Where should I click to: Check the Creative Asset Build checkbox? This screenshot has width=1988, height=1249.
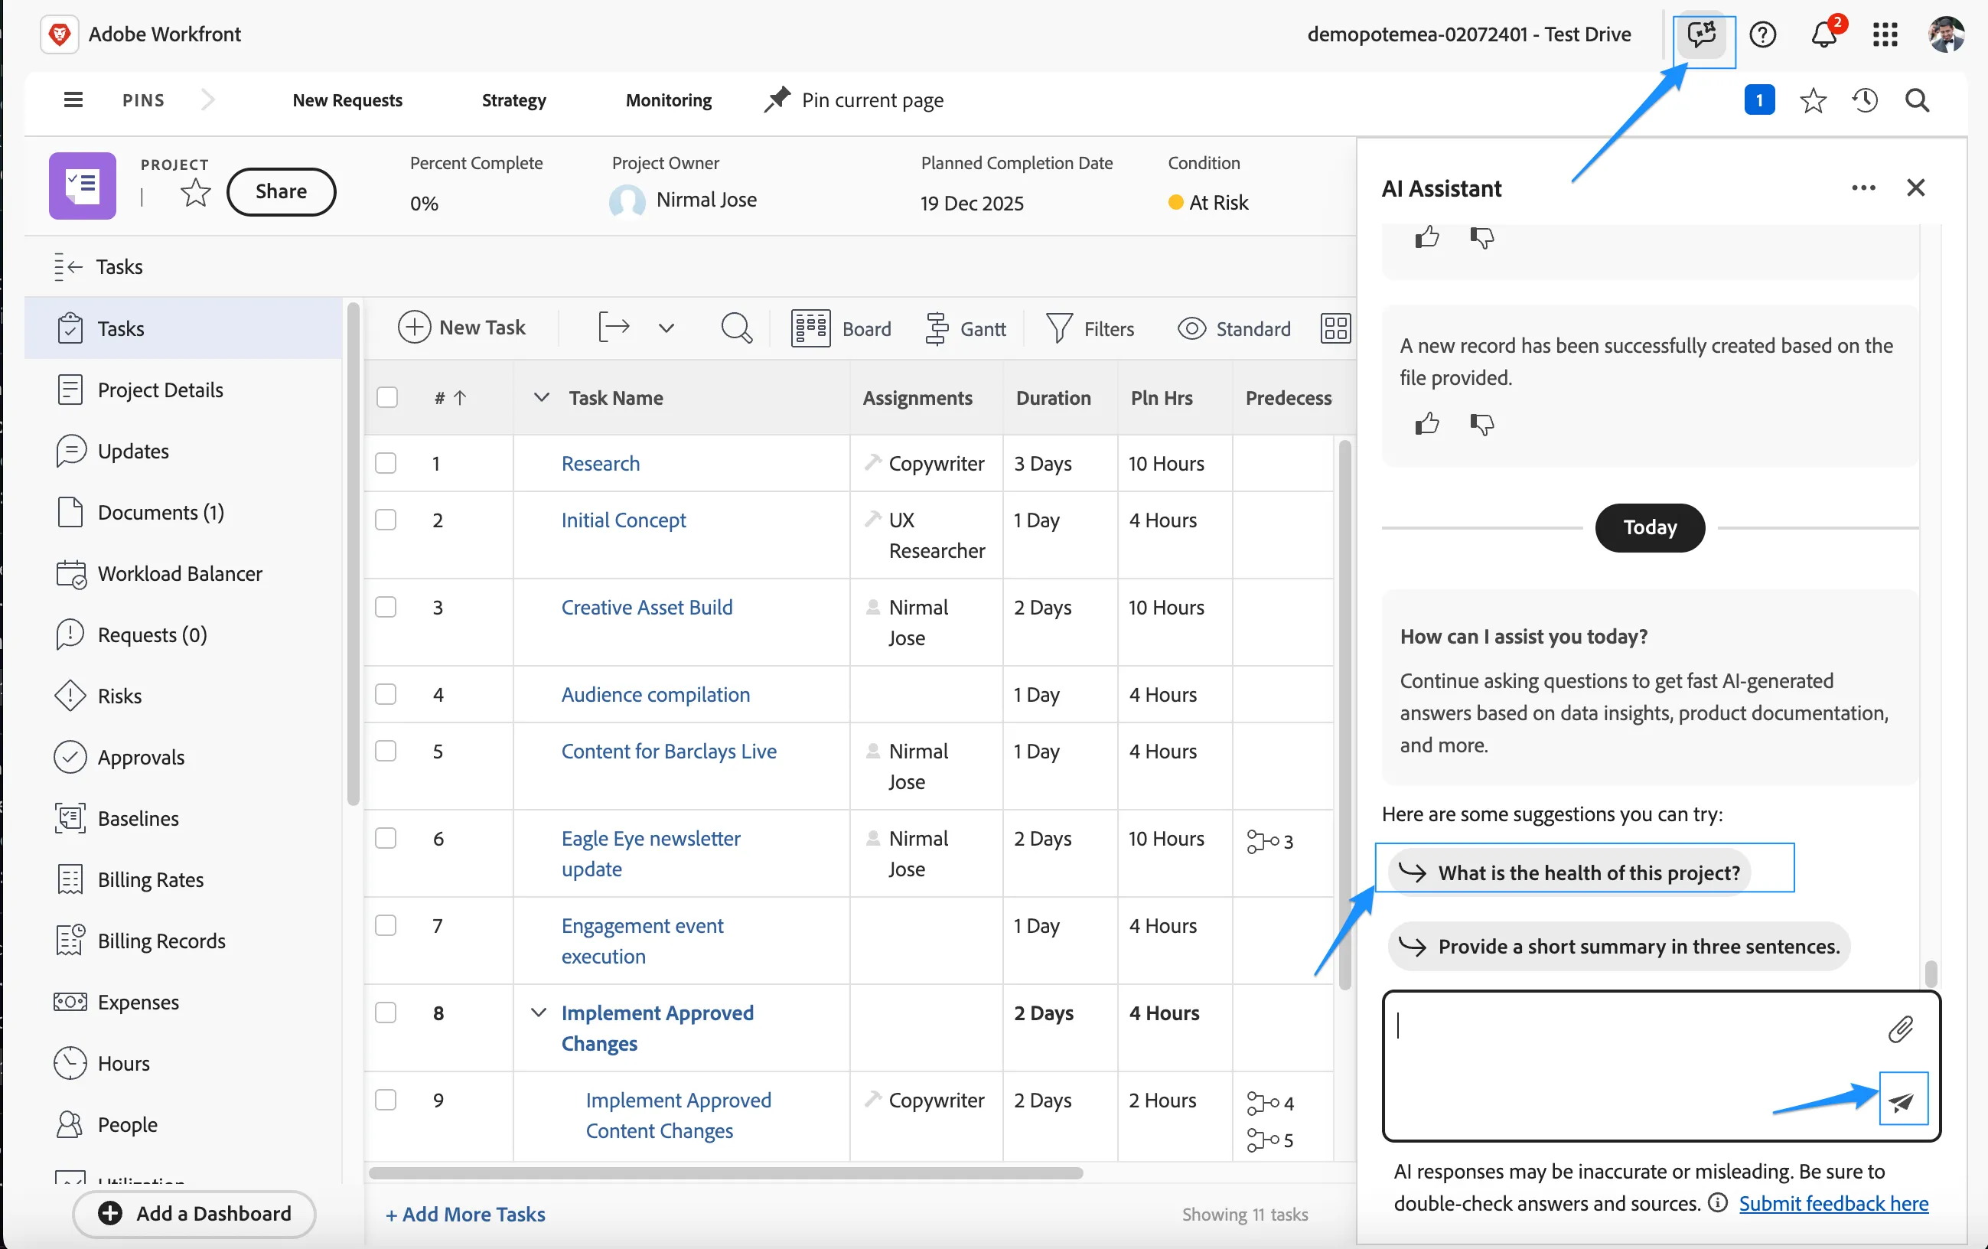click(x=386, y=607)
